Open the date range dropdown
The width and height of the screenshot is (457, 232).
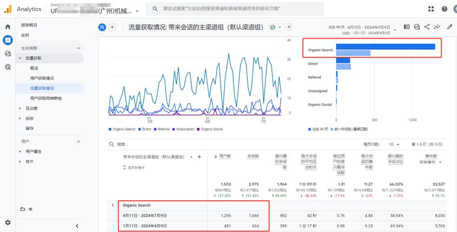pyautogui.click(x=395, y=30)
